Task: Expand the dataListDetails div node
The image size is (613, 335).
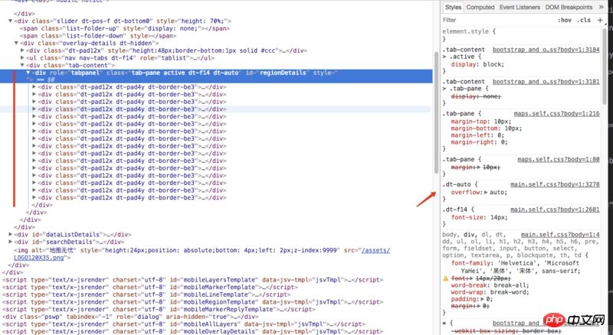Action: coord(11,234)
